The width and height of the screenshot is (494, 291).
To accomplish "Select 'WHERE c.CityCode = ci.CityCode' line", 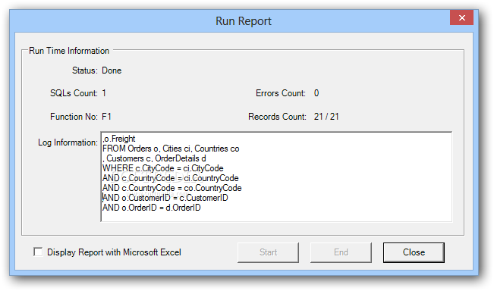I will coord(163,168).
